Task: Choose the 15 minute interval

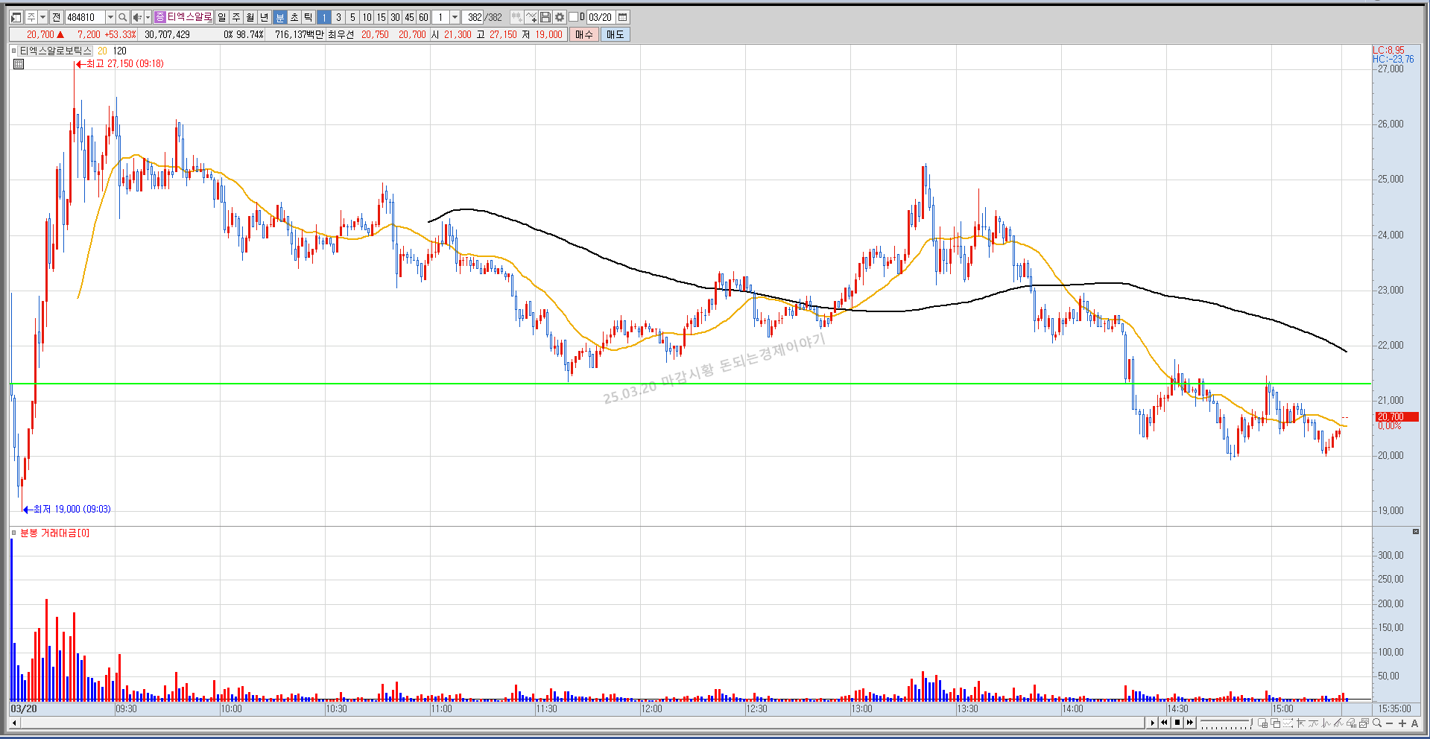Action: pyautogui.click(x=381, y=17)
